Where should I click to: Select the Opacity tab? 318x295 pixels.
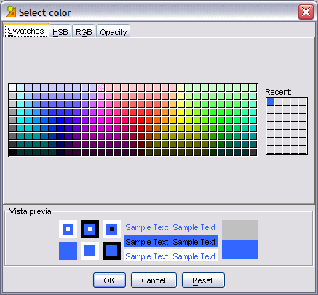tap(114, 31)
